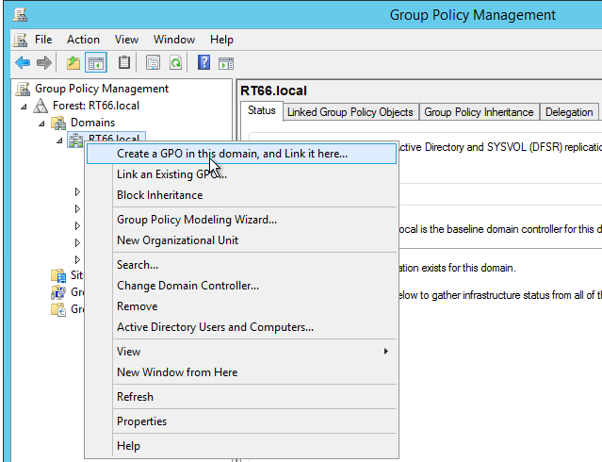Screen dimensions: 602x462
Task: Click the green Refresh toolbar icon
Action: click(x=176, y=62)
